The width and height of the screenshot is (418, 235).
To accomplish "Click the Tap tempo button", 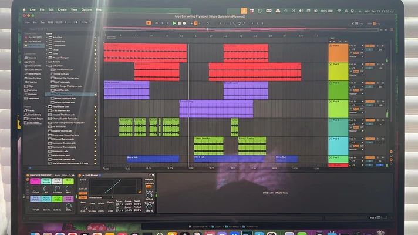I will 42,22.
